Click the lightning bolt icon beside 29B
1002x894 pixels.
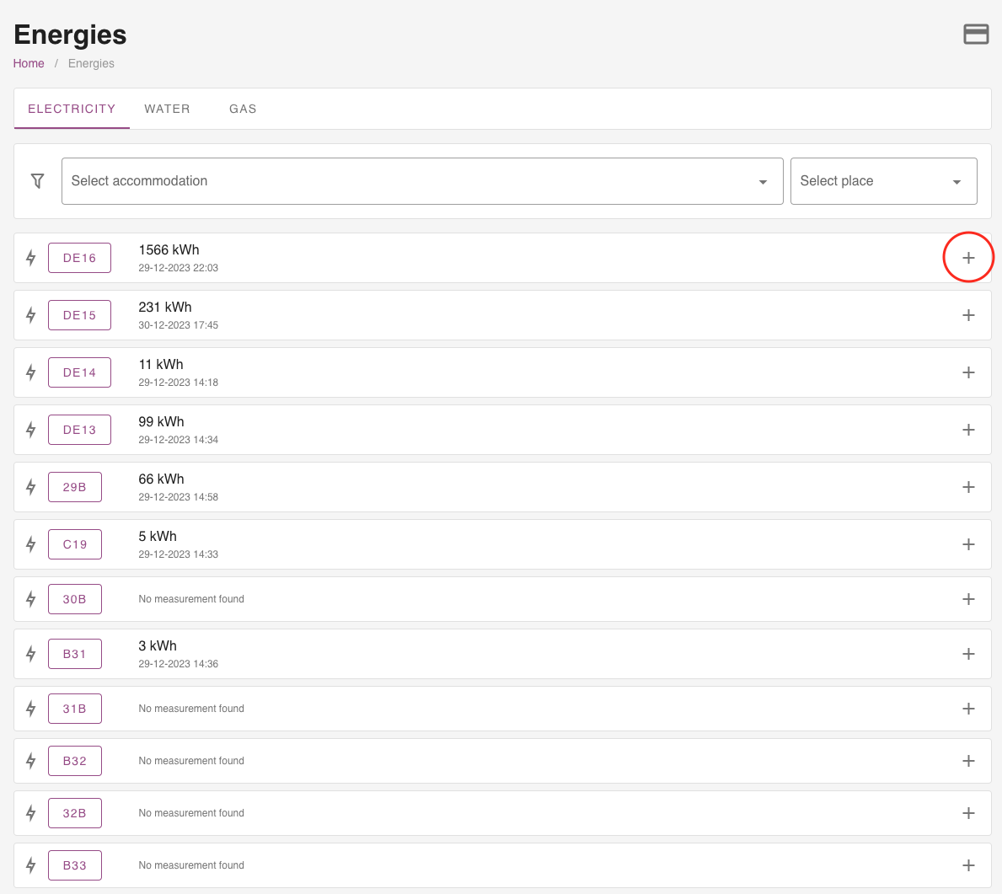[x=30, y=487]
